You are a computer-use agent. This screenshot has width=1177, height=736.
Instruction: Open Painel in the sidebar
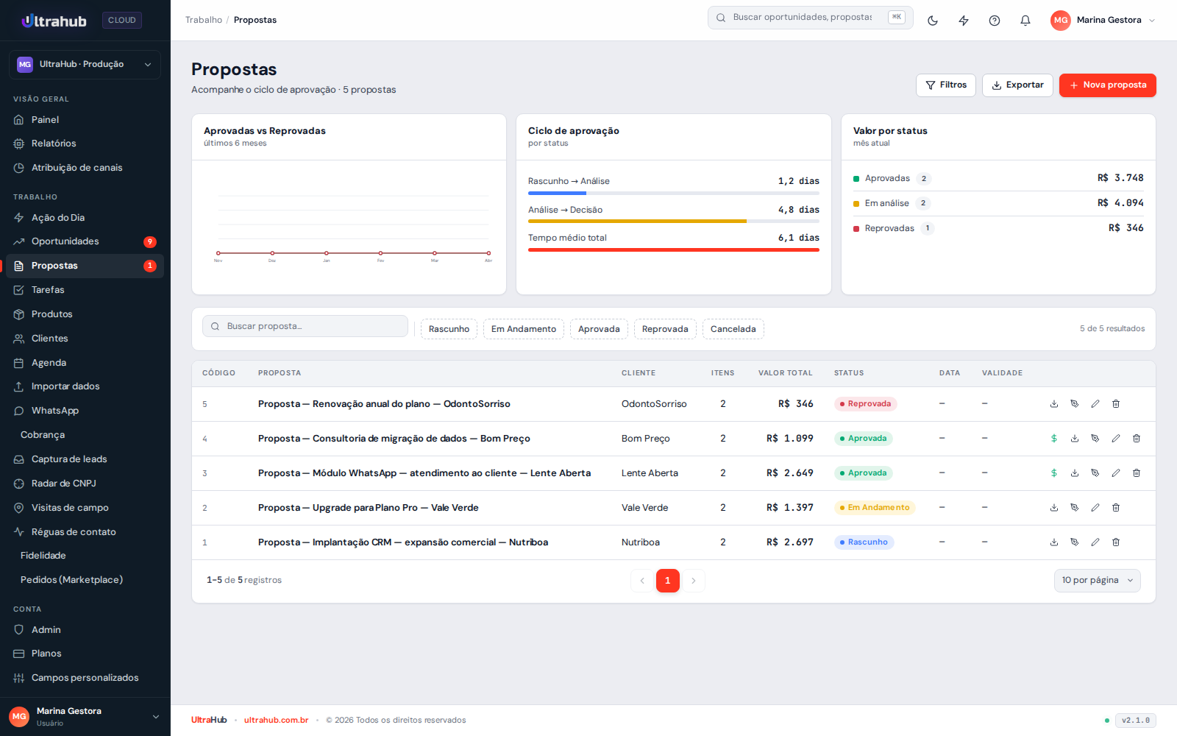tap(85, 120)
